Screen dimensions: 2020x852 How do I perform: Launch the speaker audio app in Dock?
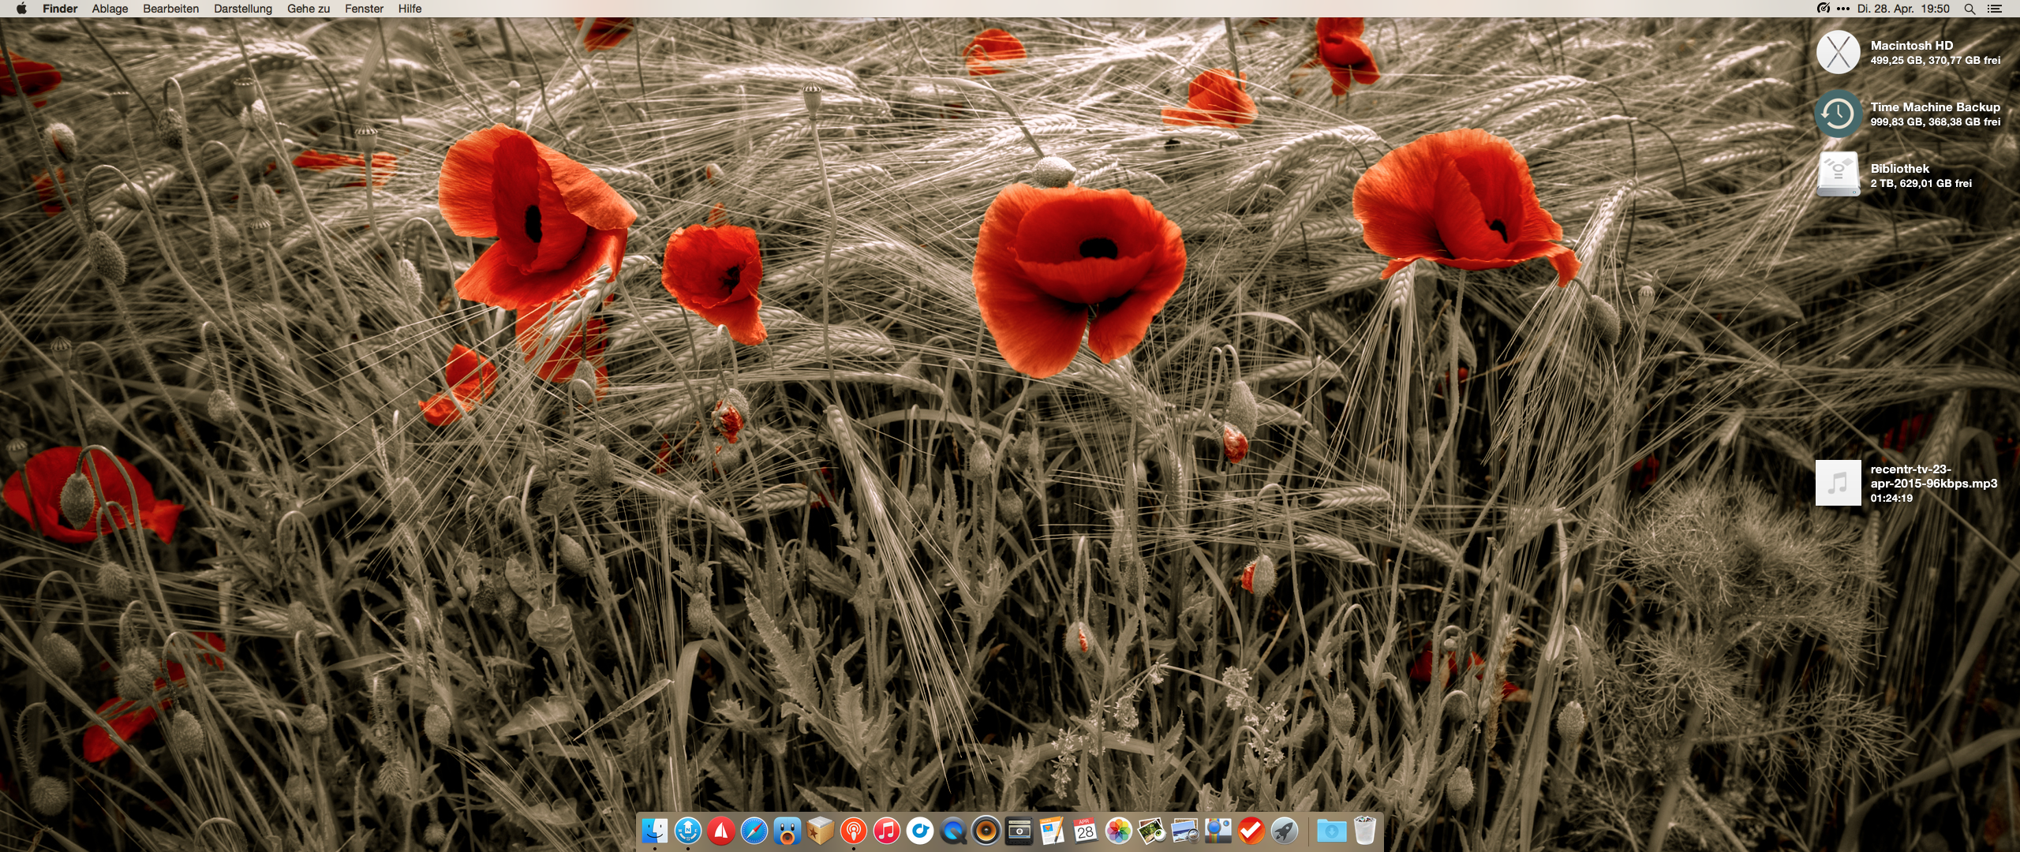coord(986,831)
